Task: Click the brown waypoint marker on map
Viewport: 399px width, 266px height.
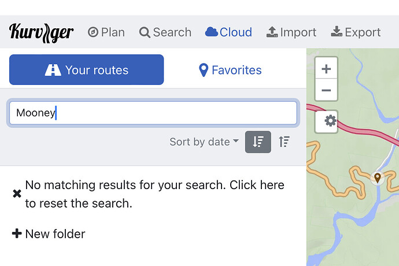Action: [x=378, y=178]
